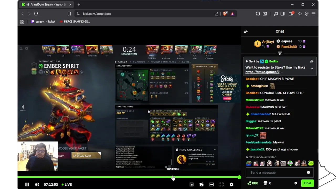336x189 pixels.
Task: Open Japess leaderboard entry
Action: click(287, 41)
